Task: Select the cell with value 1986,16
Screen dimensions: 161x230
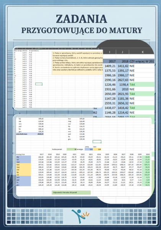Action: [x=109, y=76]
